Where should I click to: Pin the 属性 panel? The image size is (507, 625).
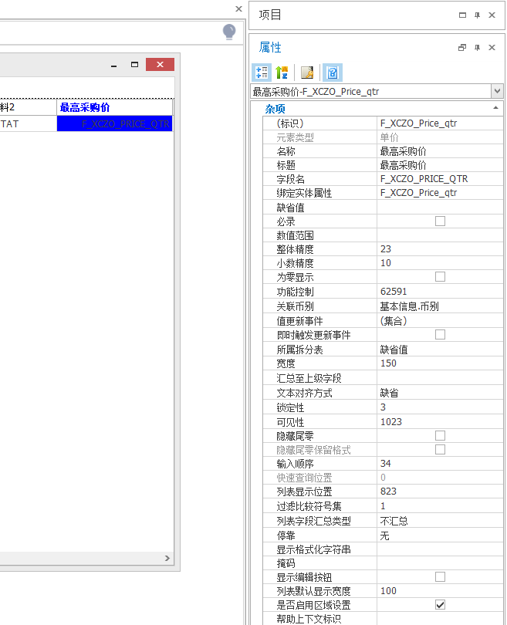pyautogui.click(x=477, y=47)
